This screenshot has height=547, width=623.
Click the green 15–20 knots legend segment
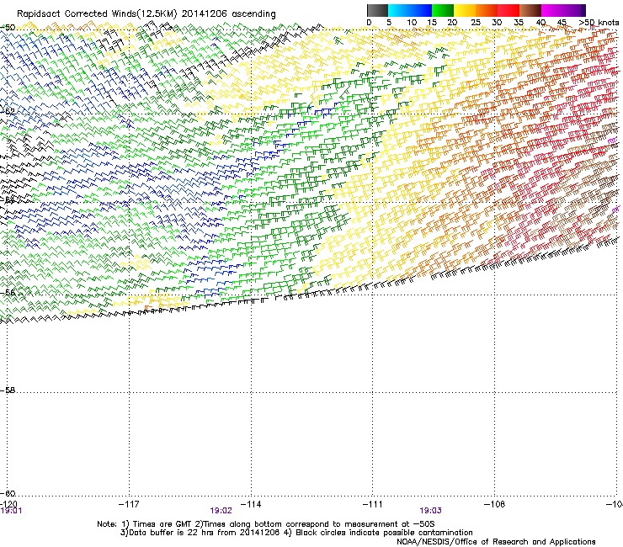coord(443,10)
